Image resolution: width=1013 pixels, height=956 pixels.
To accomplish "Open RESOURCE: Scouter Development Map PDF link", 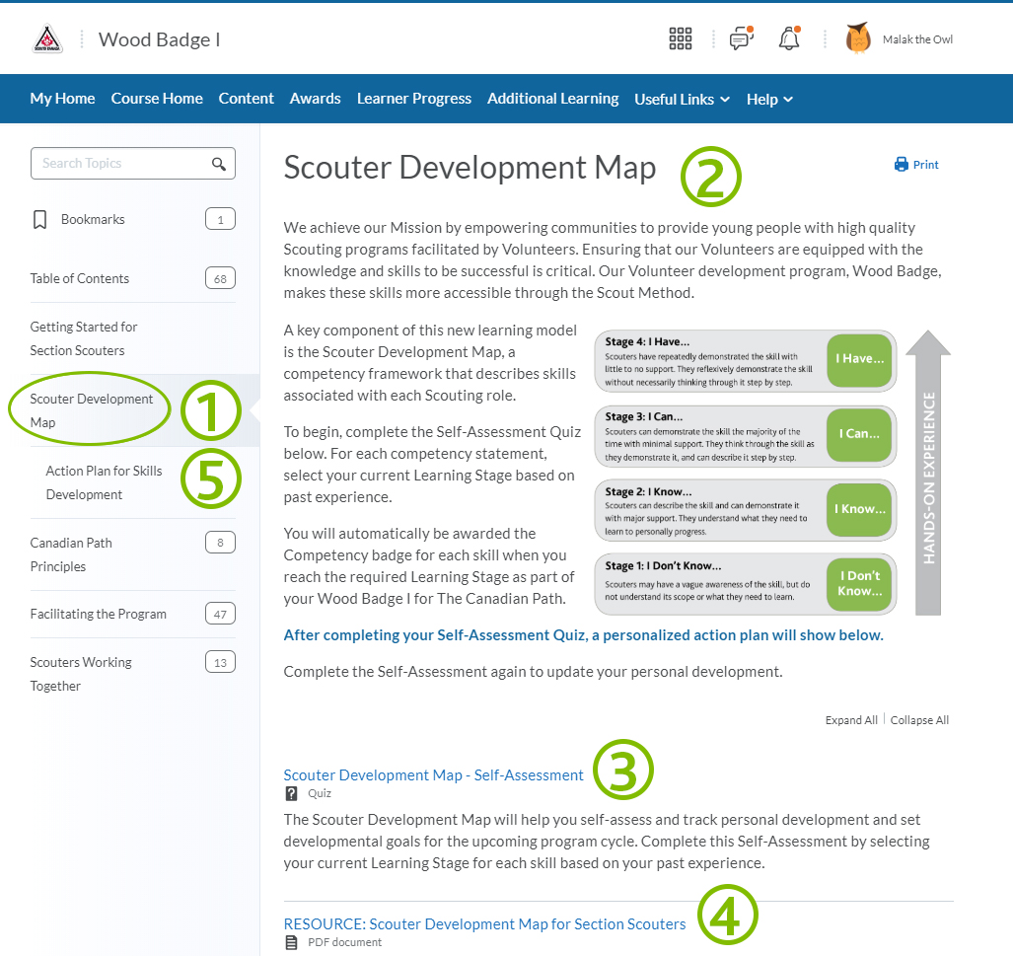I will click(x=484, y=924).
